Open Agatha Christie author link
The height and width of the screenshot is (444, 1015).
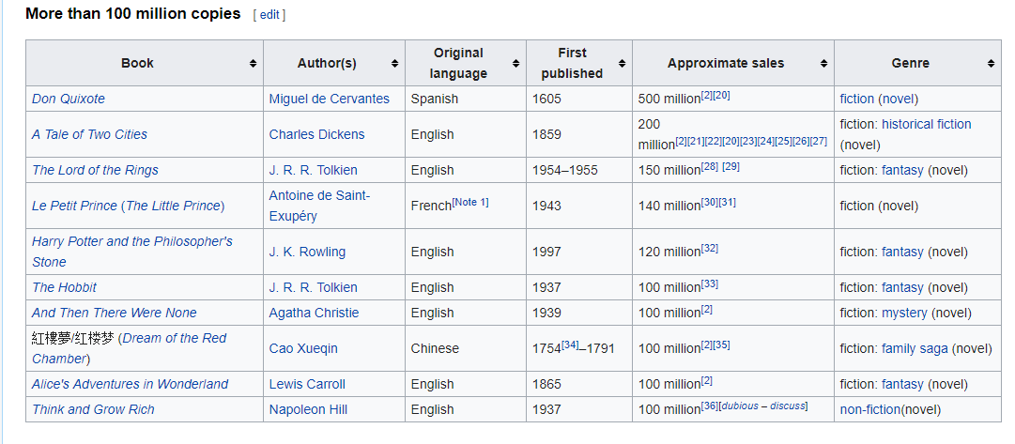[314, 313]
